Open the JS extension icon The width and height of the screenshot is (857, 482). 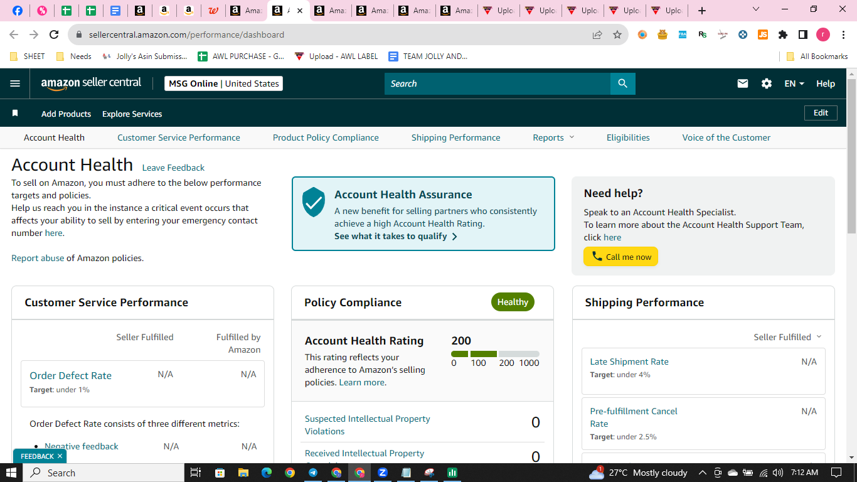point(763,35)
